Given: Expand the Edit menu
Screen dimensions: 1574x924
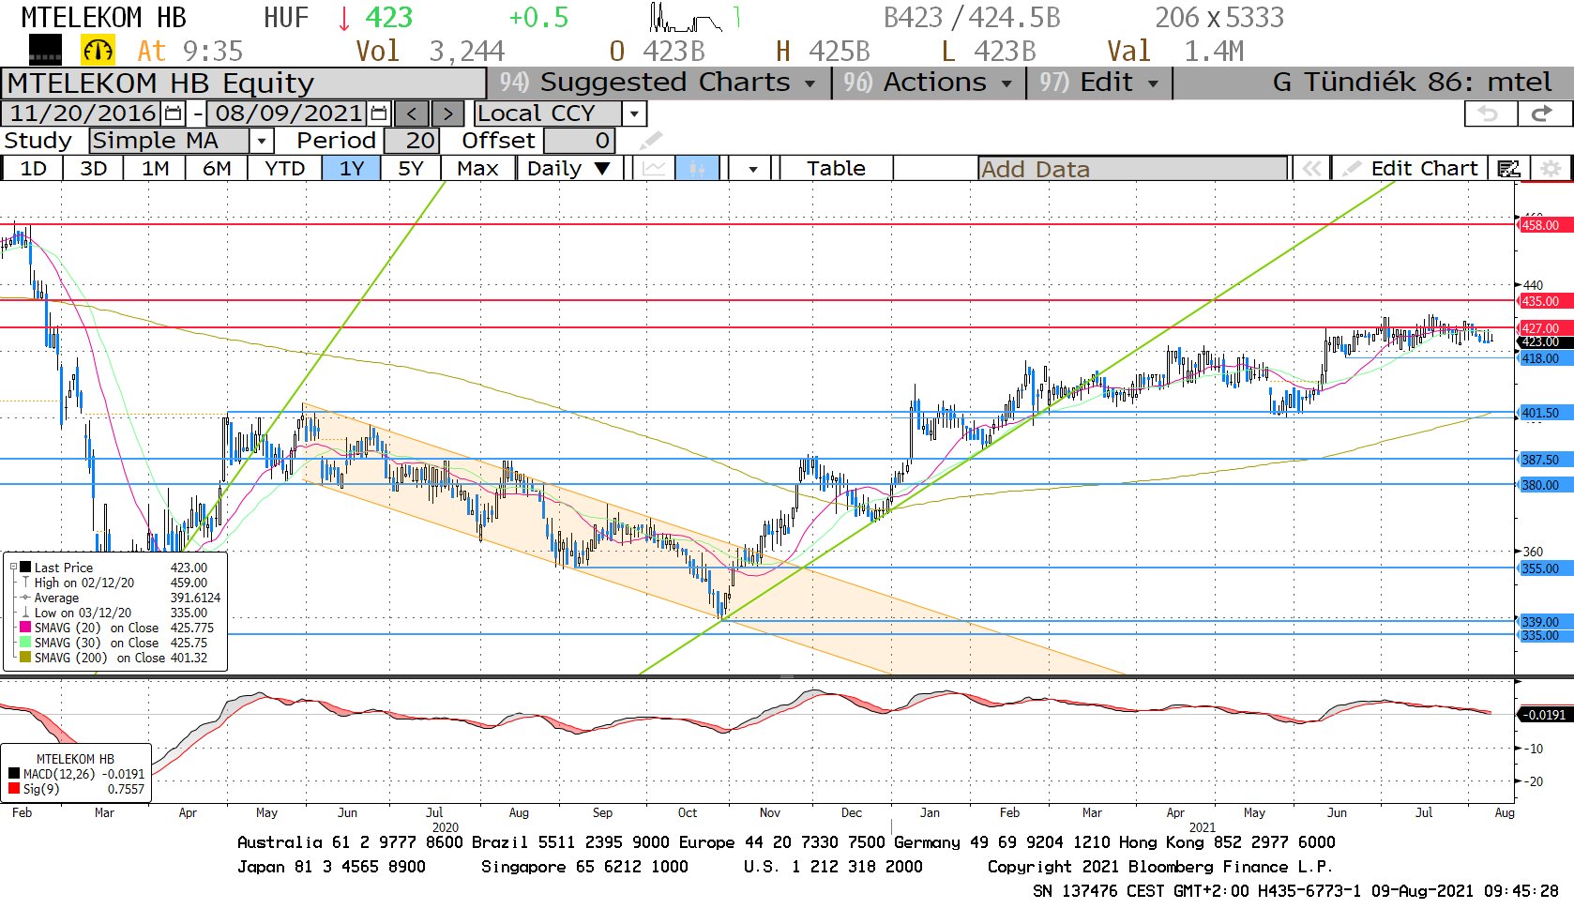Looking at the screenshot, I should click(x=1098, y=83).
